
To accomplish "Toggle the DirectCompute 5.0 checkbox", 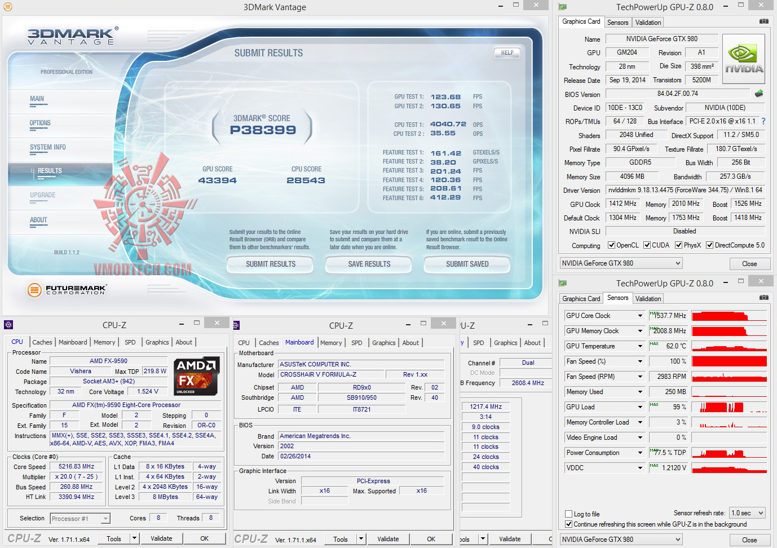I will 710,245.
